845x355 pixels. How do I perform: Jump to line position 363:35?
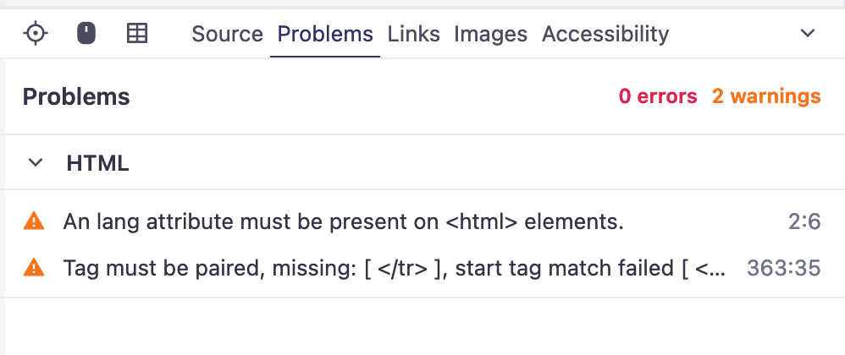coord(783,268)
